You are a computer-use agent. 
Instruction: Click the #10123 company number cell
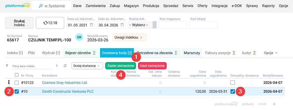point(27,83)
